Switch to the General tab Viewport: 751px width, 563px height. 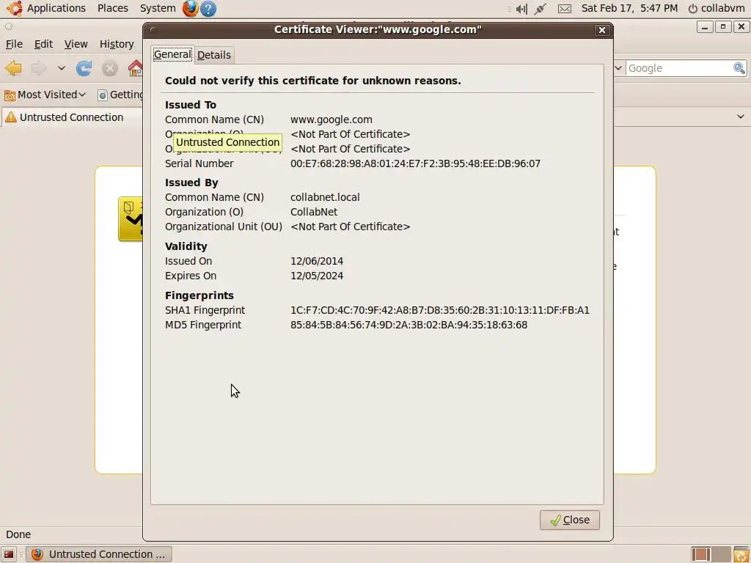[x=172, y=54]
